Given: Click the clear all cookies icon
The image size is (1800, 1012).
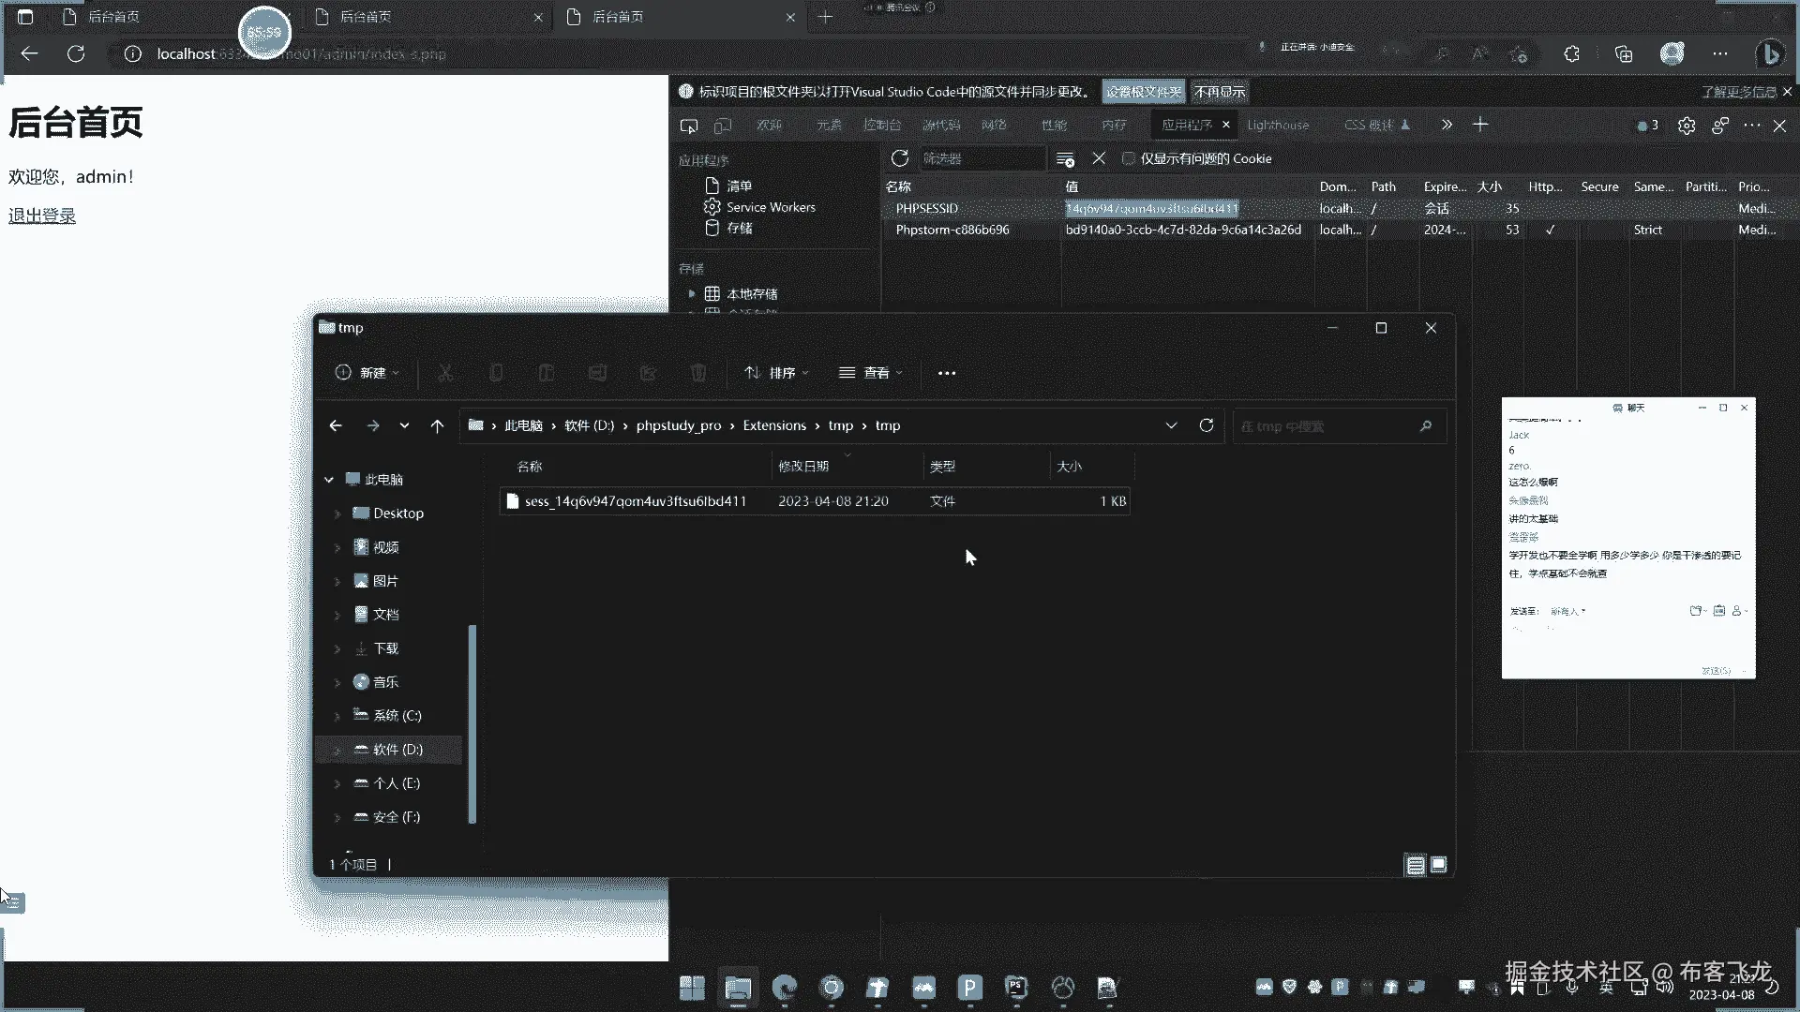Looking at the screenshot, I should [1065, 159].
